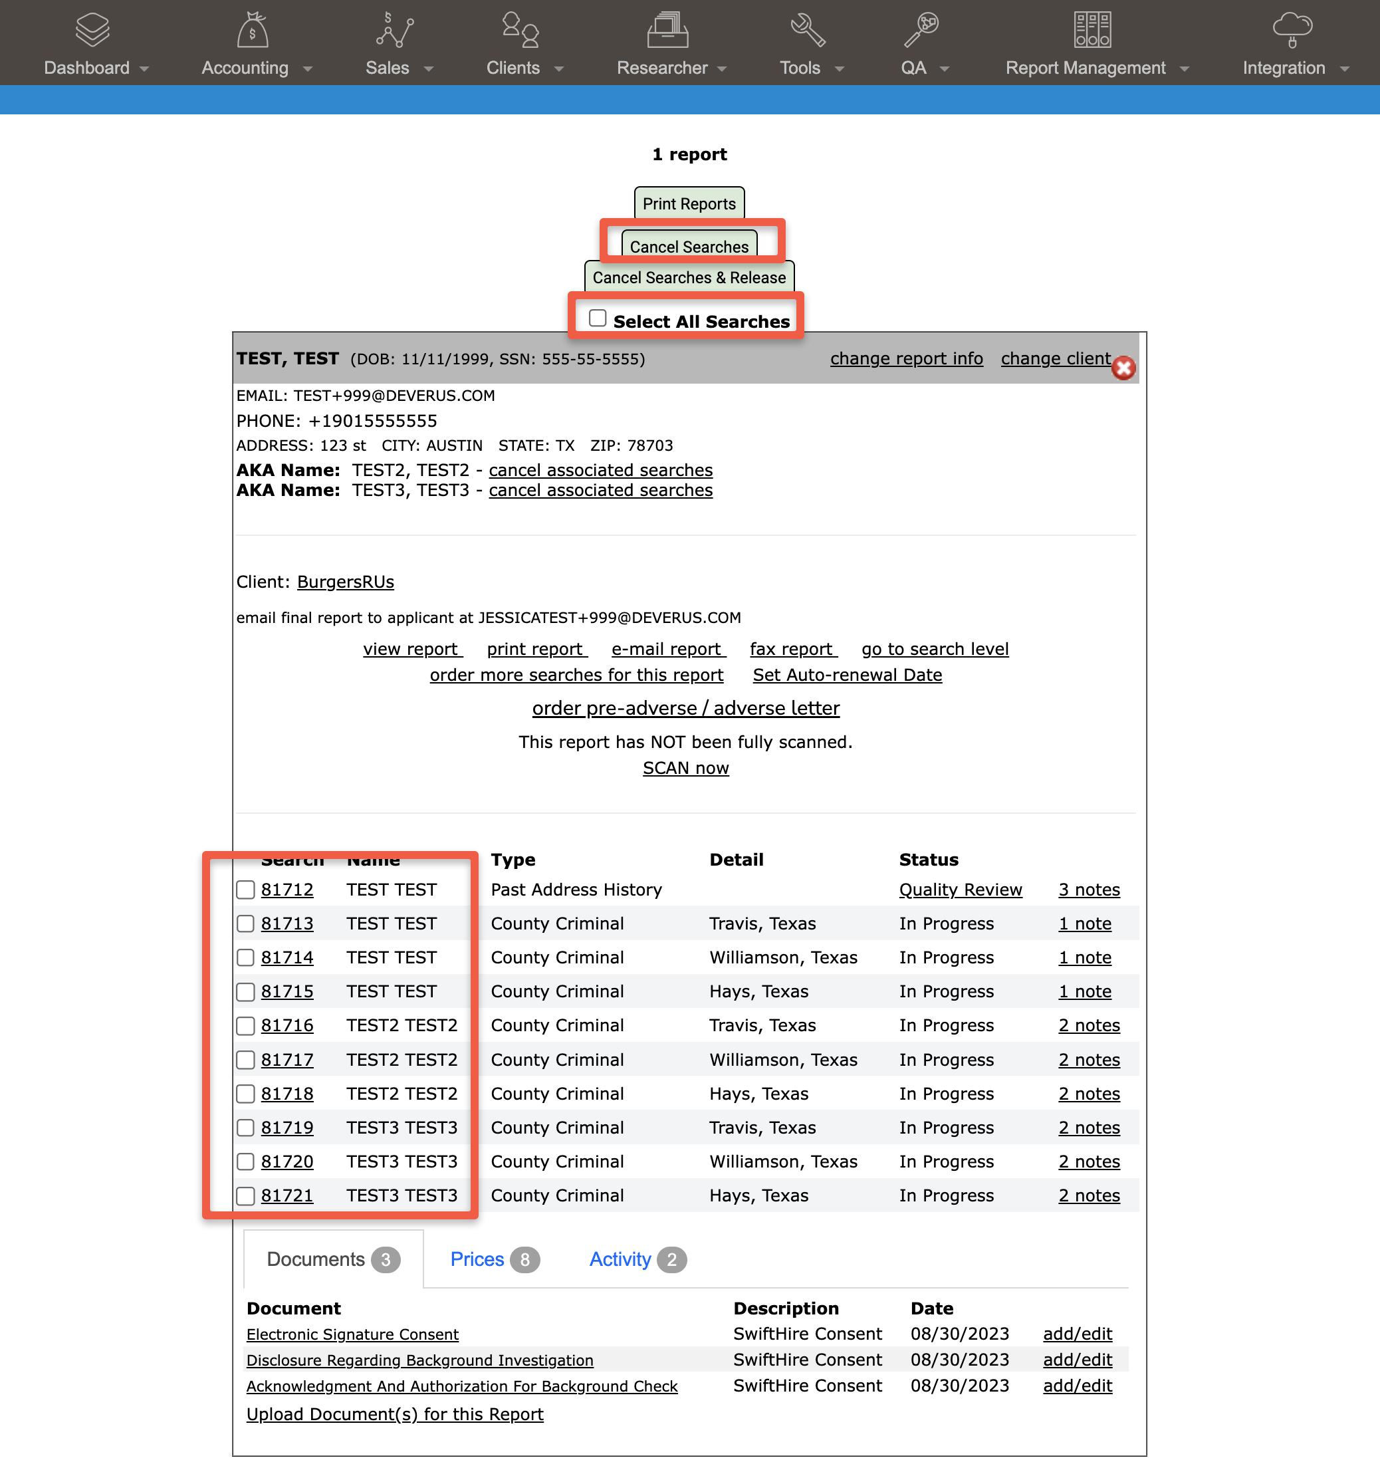1380x1480 pixels.
Task: Open search number 81712 link
Action: [x=287, y=890]
